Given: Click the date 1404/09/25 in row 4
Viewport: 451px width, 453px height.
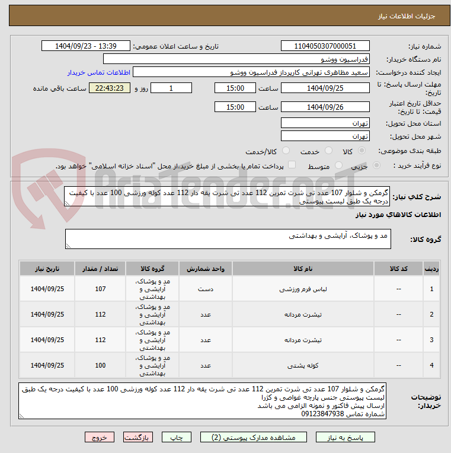Looking at the screenshot, I should click(47, 365).
